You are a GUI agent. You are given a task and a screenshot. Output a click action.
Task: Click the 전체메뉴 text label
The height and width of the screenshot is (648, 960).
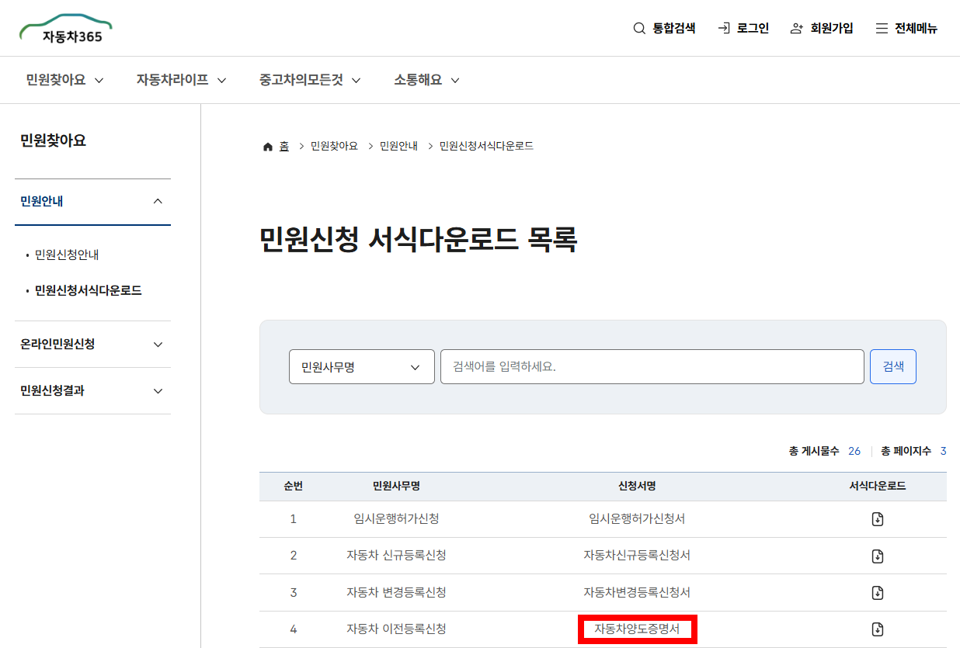(917, 29)
